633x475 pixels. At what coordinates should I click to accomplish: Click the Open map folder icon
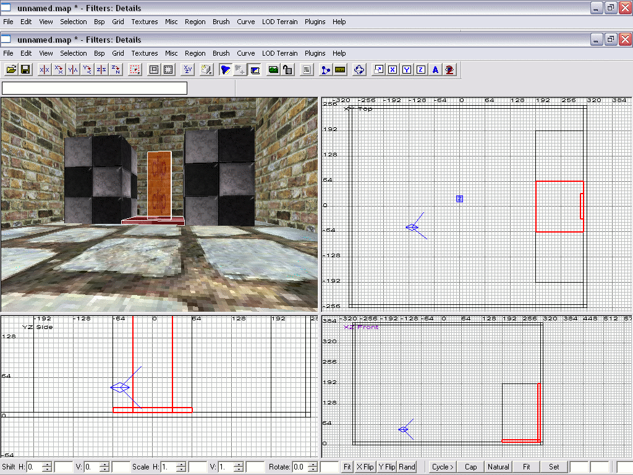11,70
